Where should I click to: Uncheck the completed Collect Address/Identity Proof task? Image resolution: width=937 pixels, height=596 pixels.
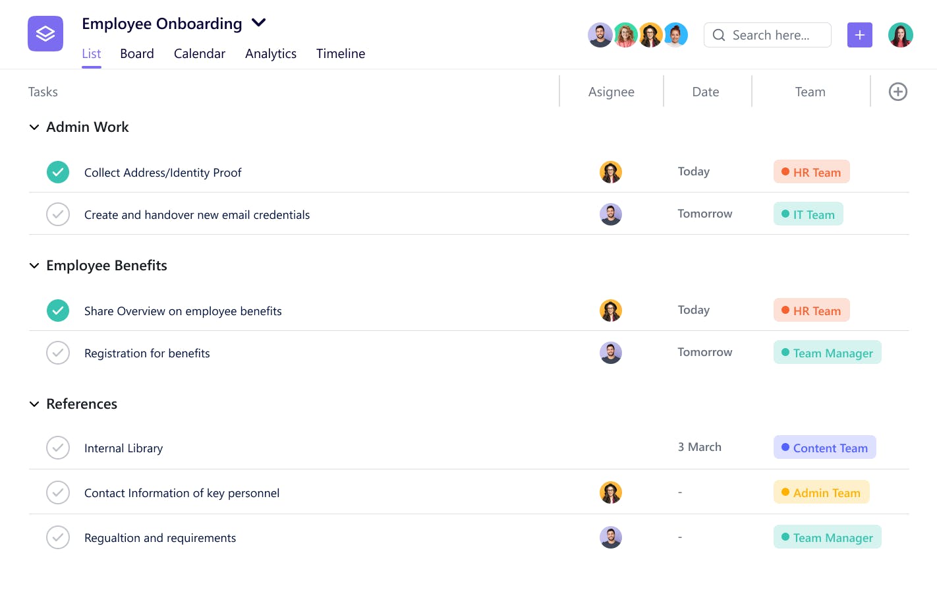click(58, 172)
